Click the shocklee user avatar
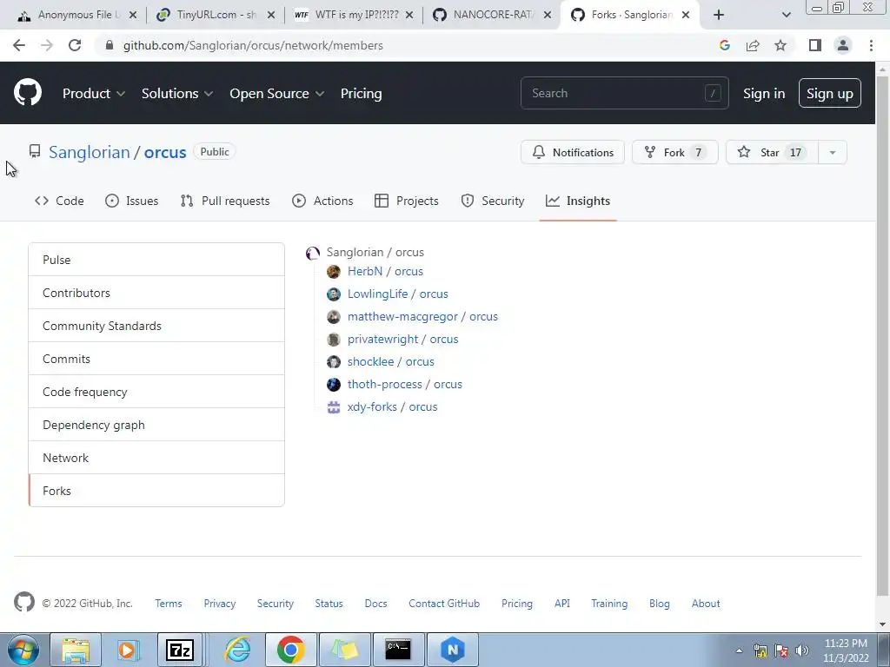890x667 pixels. (x=334, y=362)
